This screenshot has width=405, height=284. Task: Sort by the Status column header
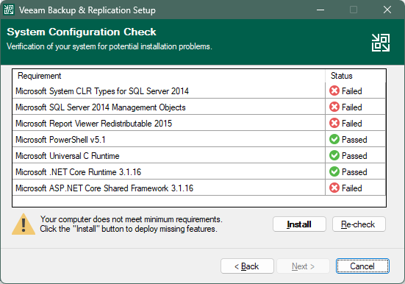356,76
